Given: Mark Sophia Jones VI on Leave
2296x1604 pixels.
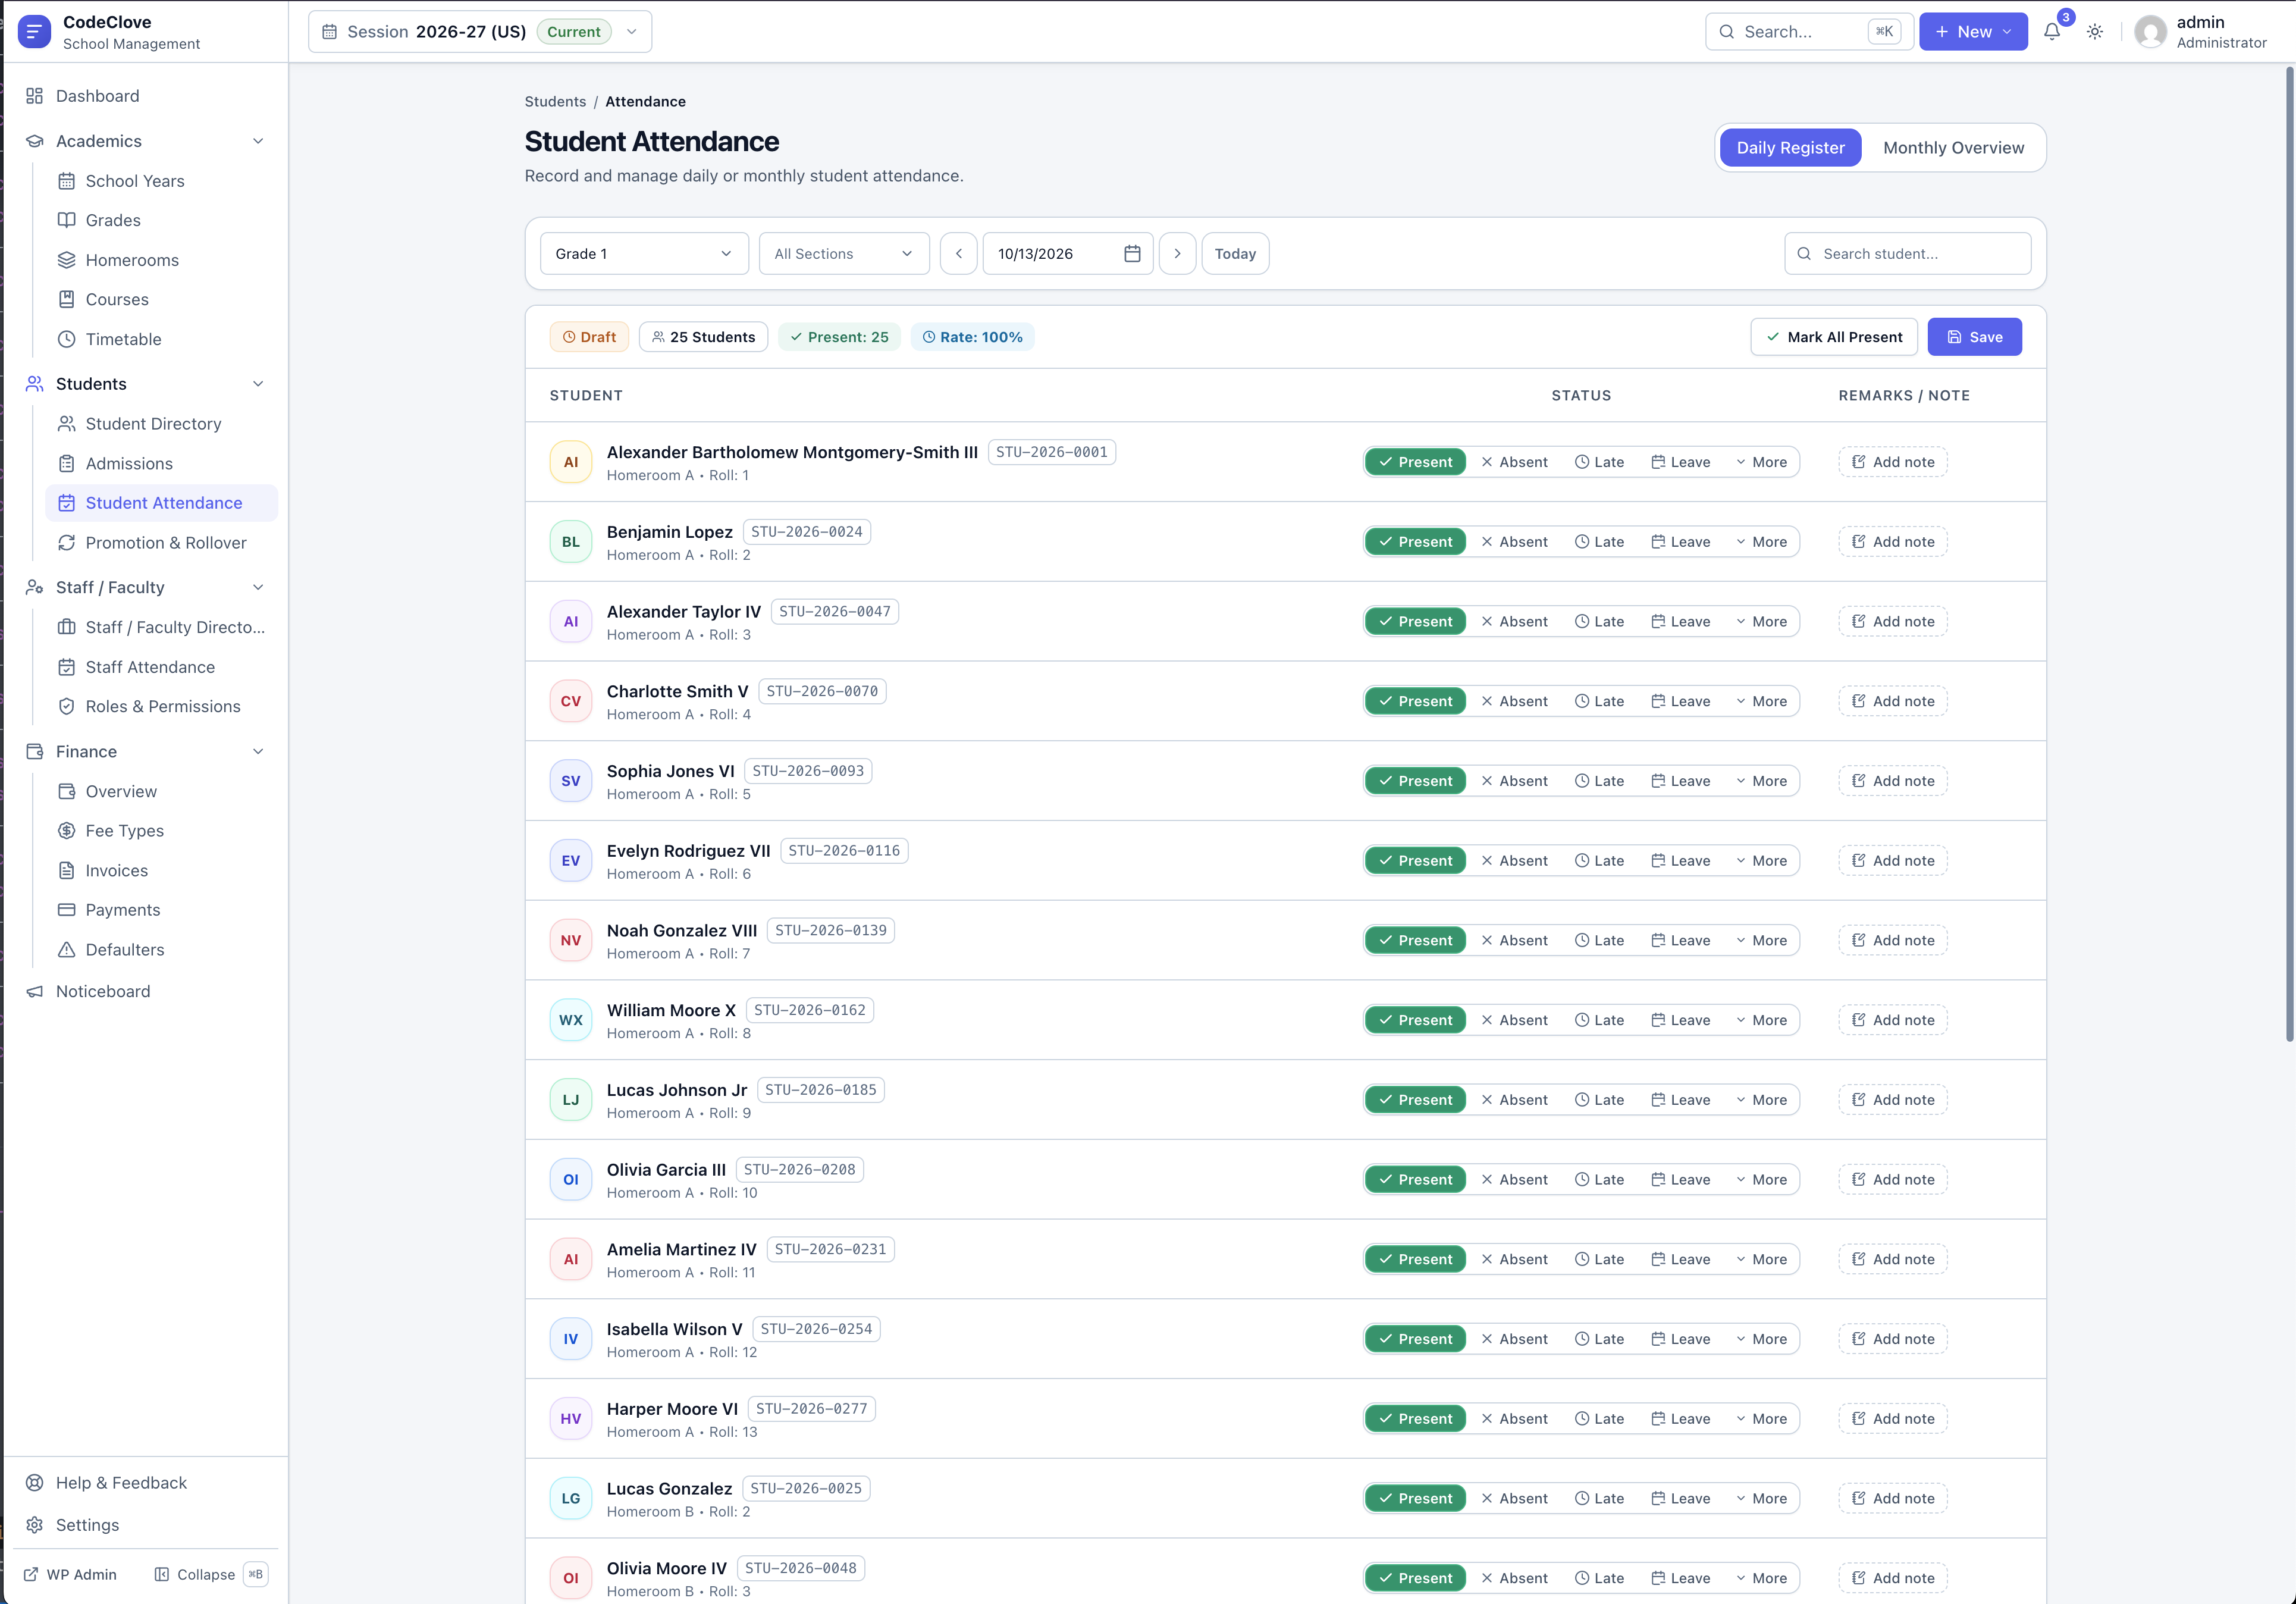Looking at the screenshot, I should coord(1681,781).
